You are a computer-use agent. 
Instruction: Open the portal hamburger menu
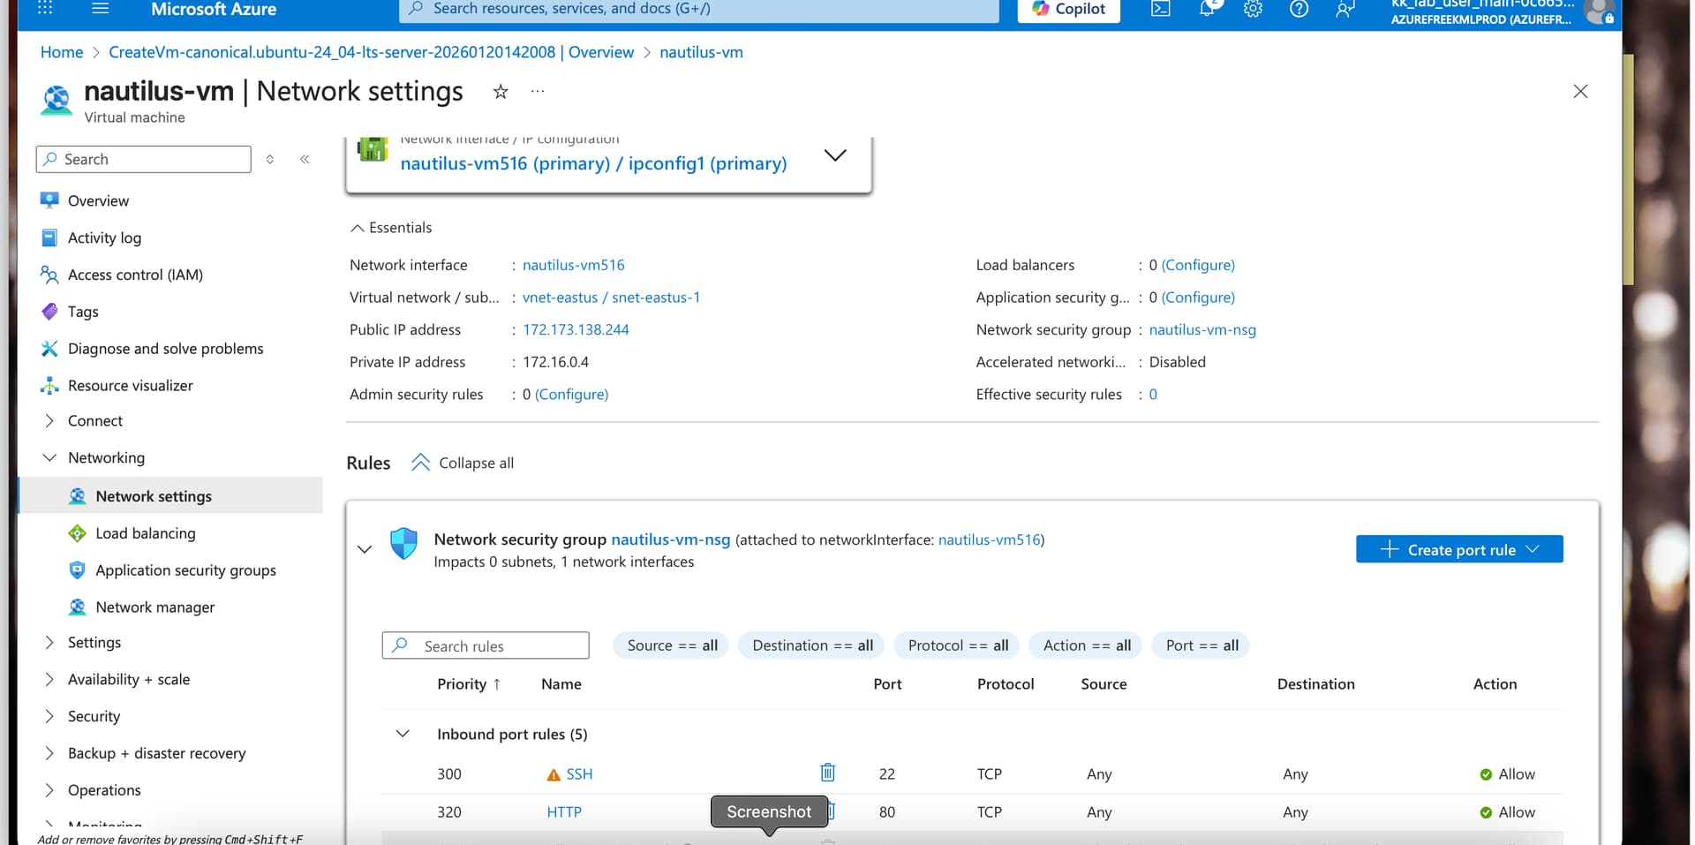101,9
